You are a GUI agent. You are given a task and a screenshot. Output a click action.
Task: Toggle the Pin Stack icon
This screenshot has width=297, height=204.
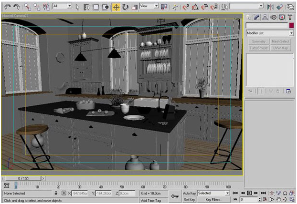(250, 91)
